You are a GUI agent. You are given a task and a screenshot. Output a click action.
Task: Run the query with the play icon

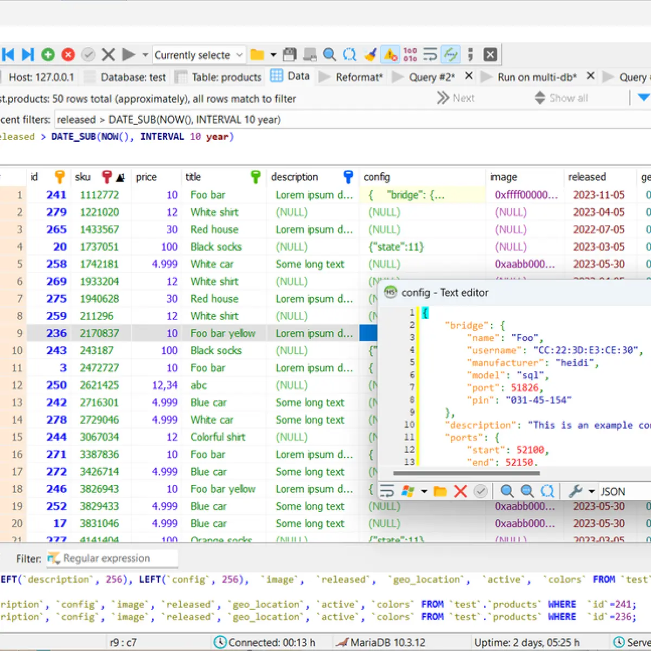129,55
